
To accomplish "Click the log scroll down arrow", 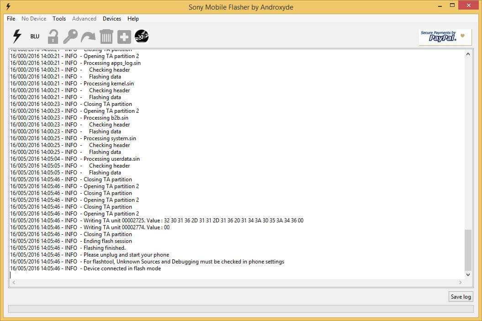I will (x=468, y=275).
